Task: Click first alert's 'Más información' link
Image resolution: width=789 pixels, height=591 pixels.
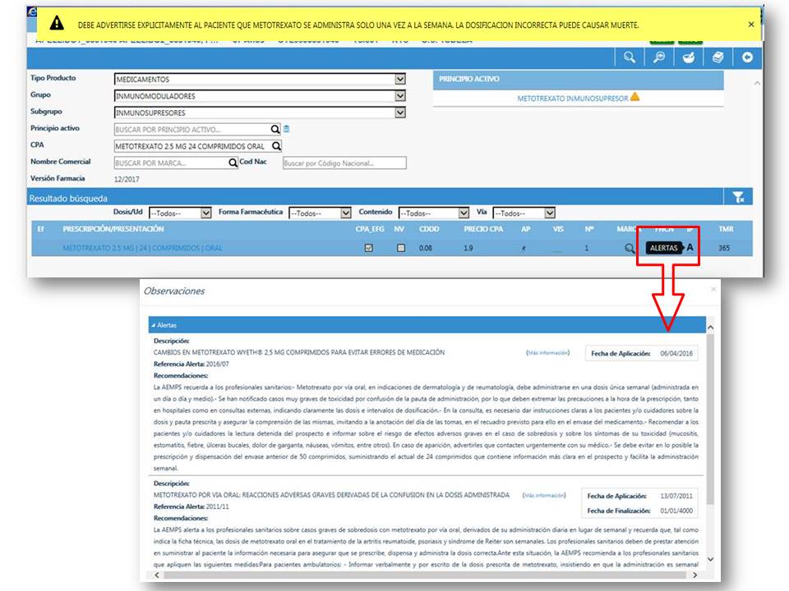Action: coord(547,352)
